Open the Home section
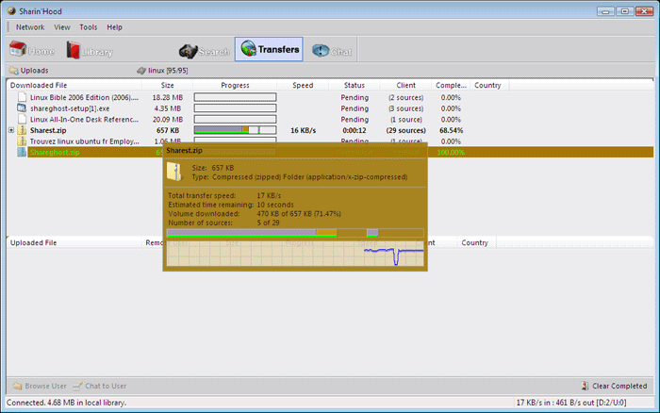The height and width of the screenshot is (413, 660). (x=32, y=50)
